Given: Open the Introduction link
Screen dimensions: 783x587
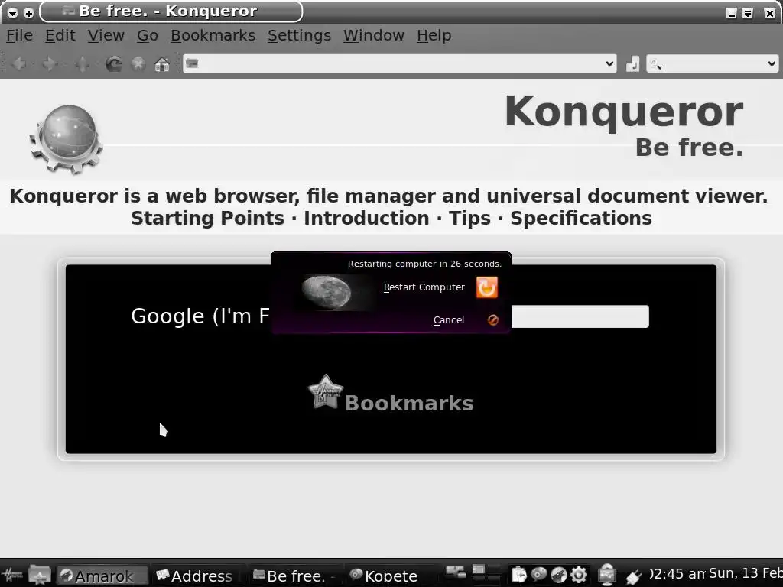Looking at the screenshot, I should (x=366, y=218).
